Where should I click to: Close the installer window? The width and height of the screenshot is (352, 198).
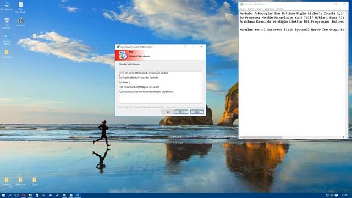pos(201,47)
